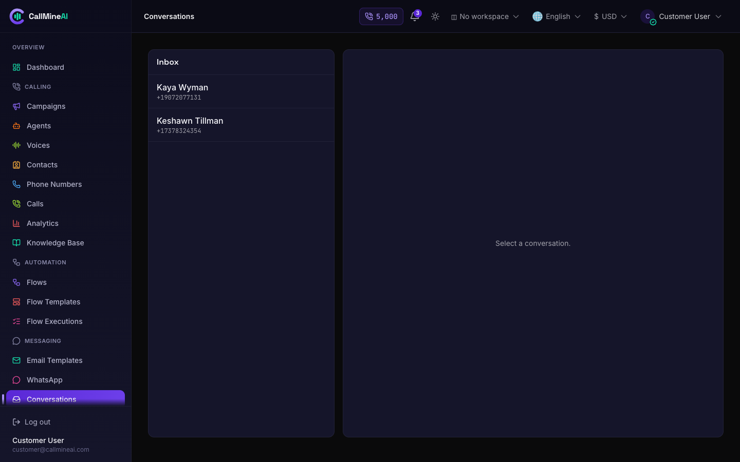Viewport: 740px width, 462px height.
Task: Open Flow Templates
Action: [x=65, y=302]
